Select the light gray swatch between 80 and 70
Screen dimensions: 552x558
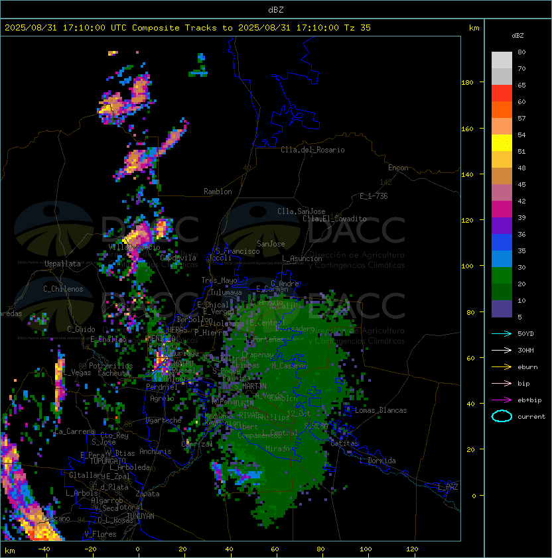point(502,60)
